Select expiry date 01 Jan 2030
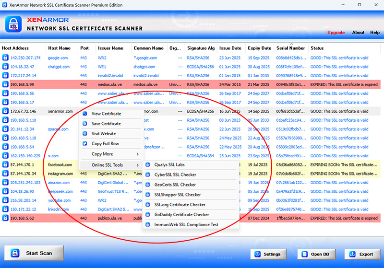The height and width of the screenshot is (268, 384). [x=258, y=76]
